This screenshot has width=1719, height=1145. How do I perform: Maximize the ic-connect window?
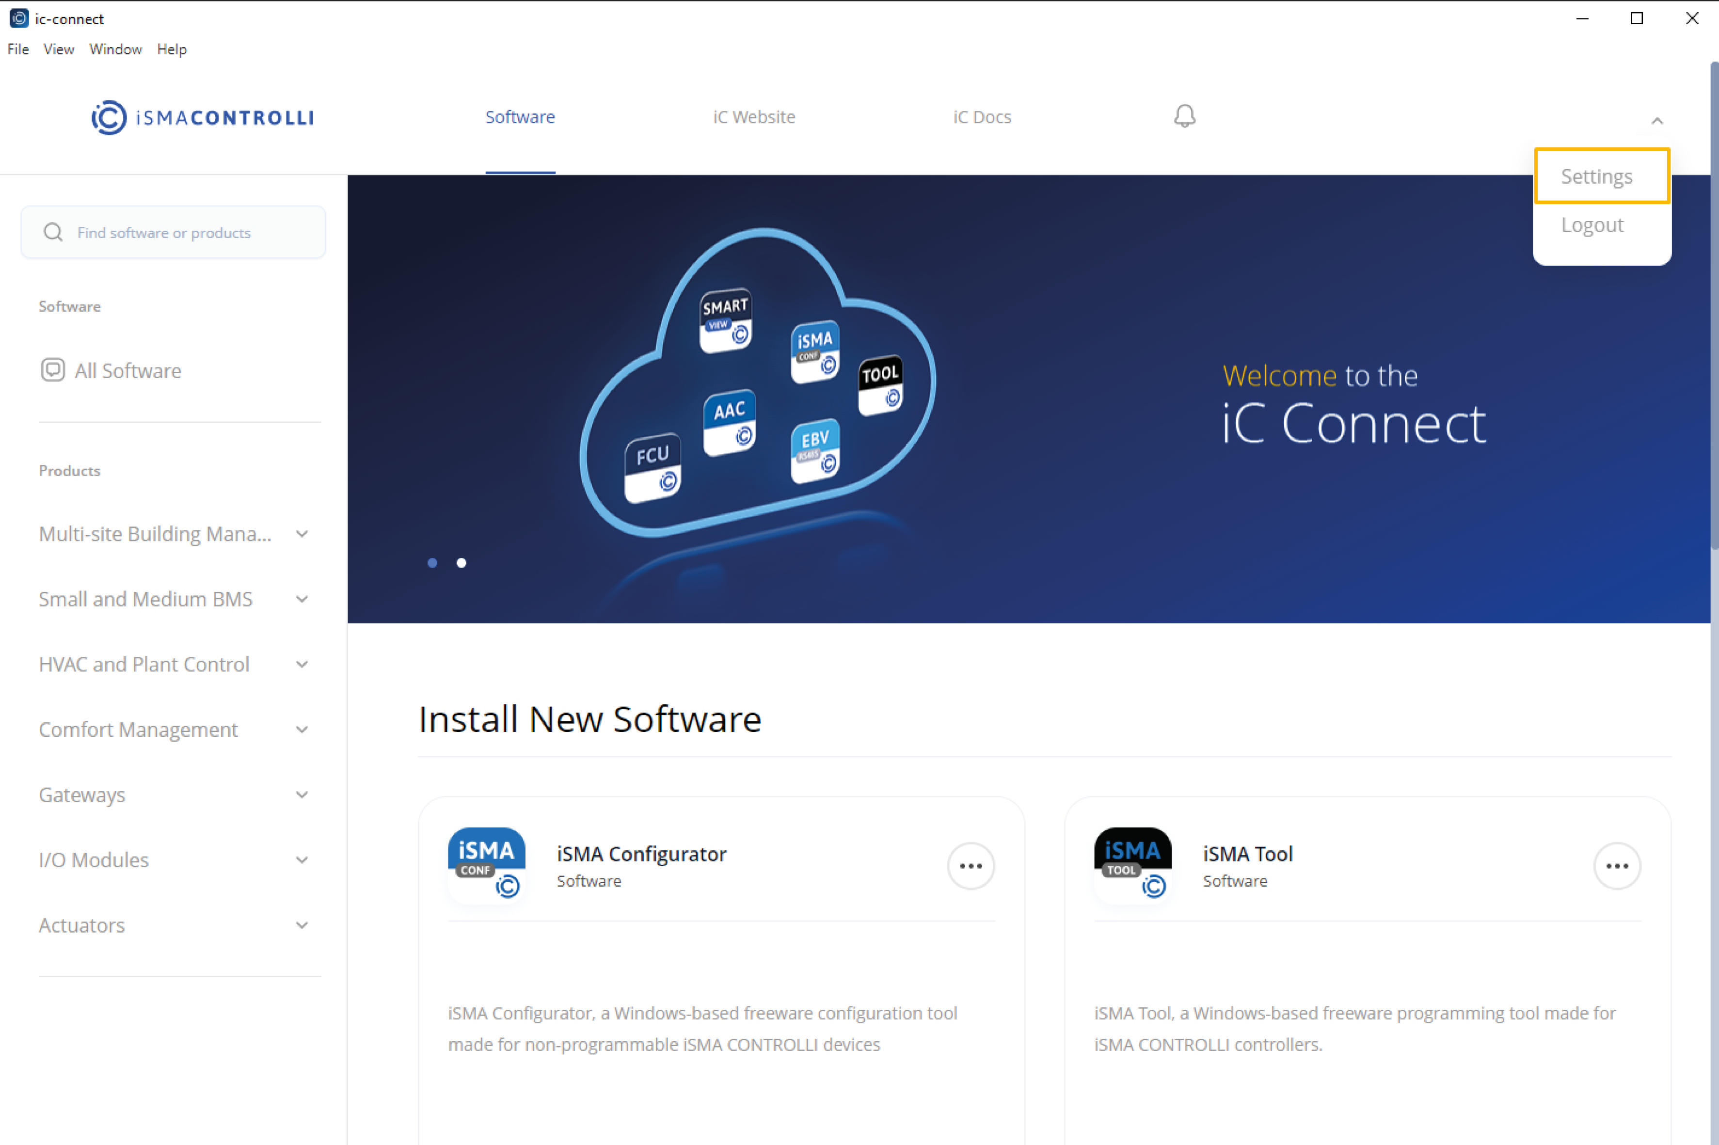1637,18
